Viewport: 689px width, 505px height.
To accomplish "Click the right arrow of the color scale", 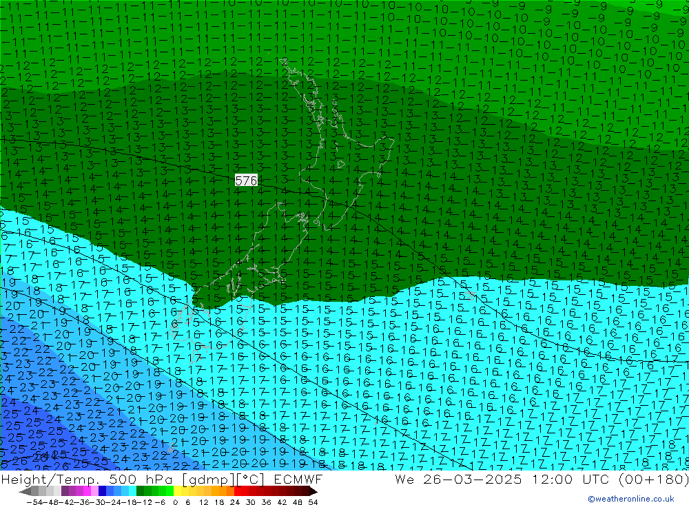I will 313,491.
